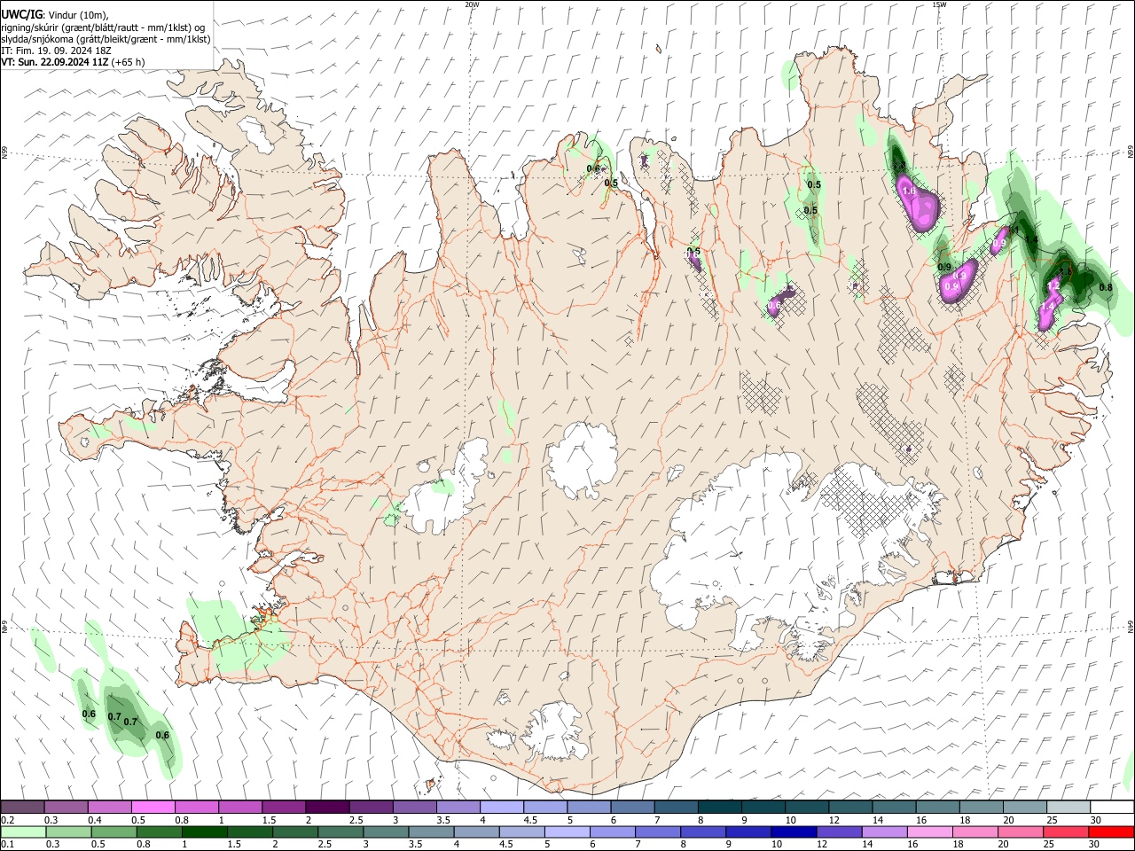Pick the top-row swatch between 0.2 and 0.3
This screenshot has height=851, width=1135.
pos(23,807)
